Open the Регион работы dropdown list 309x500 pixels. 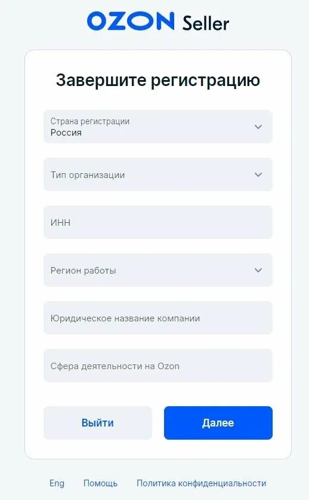(158, 270)
